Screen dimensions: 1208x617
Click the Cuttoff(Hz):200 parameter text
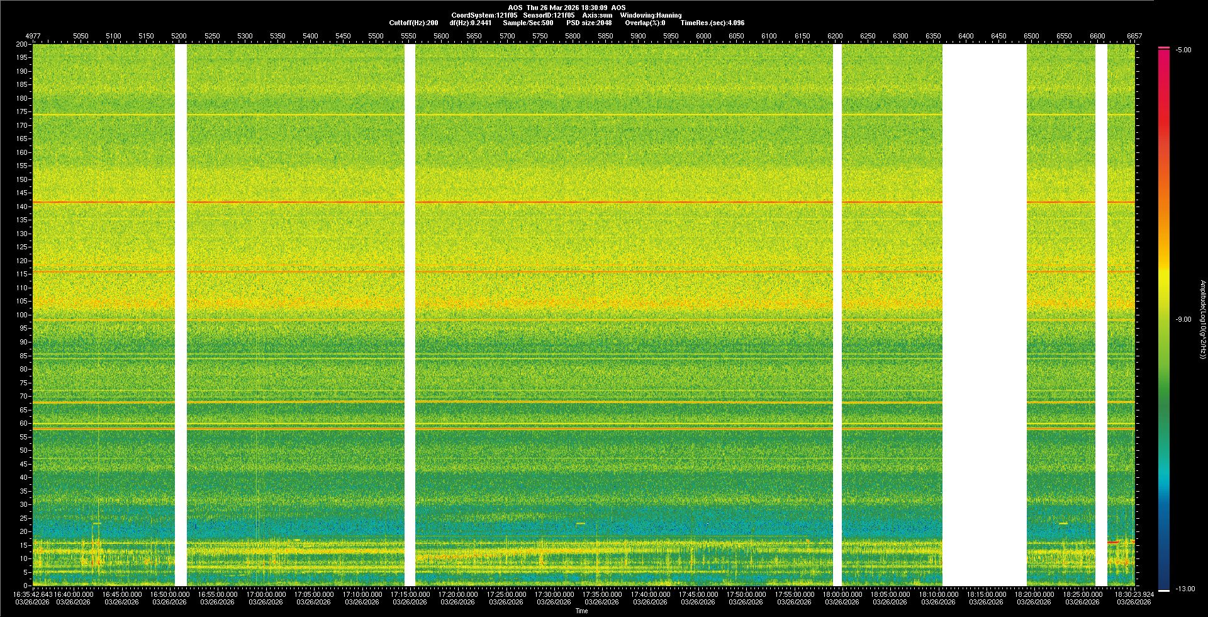(413, 23)
